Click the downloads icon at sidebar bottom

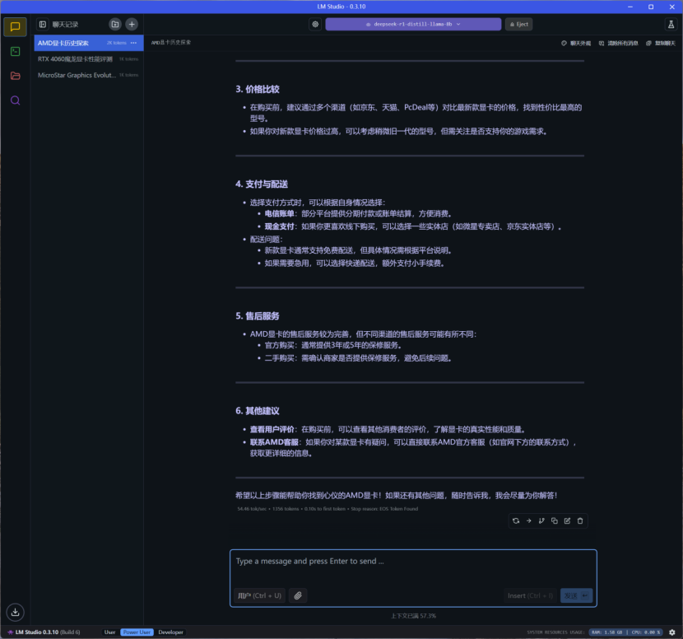click(15, 612)
